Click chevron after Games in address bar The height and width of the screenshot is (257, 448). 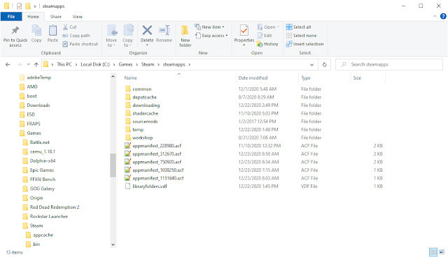[x=137, y=65]
